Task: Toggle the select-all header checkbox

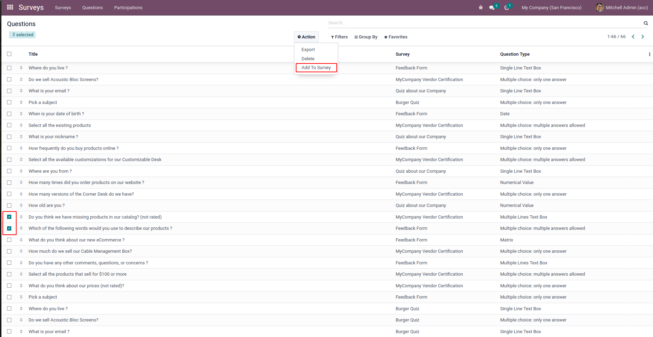Action: tap(9, 54)
